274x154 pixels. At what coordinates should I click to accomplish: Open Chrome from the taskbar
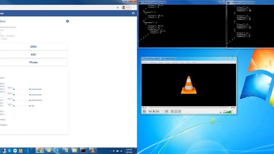pos(40,150)
